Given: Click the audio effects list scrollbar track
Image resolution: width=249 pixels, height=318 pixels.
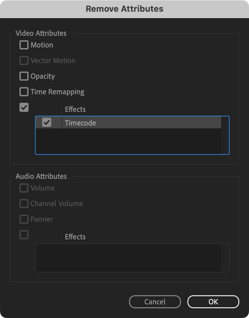Looking at the screenshot, I should [225, 258].
